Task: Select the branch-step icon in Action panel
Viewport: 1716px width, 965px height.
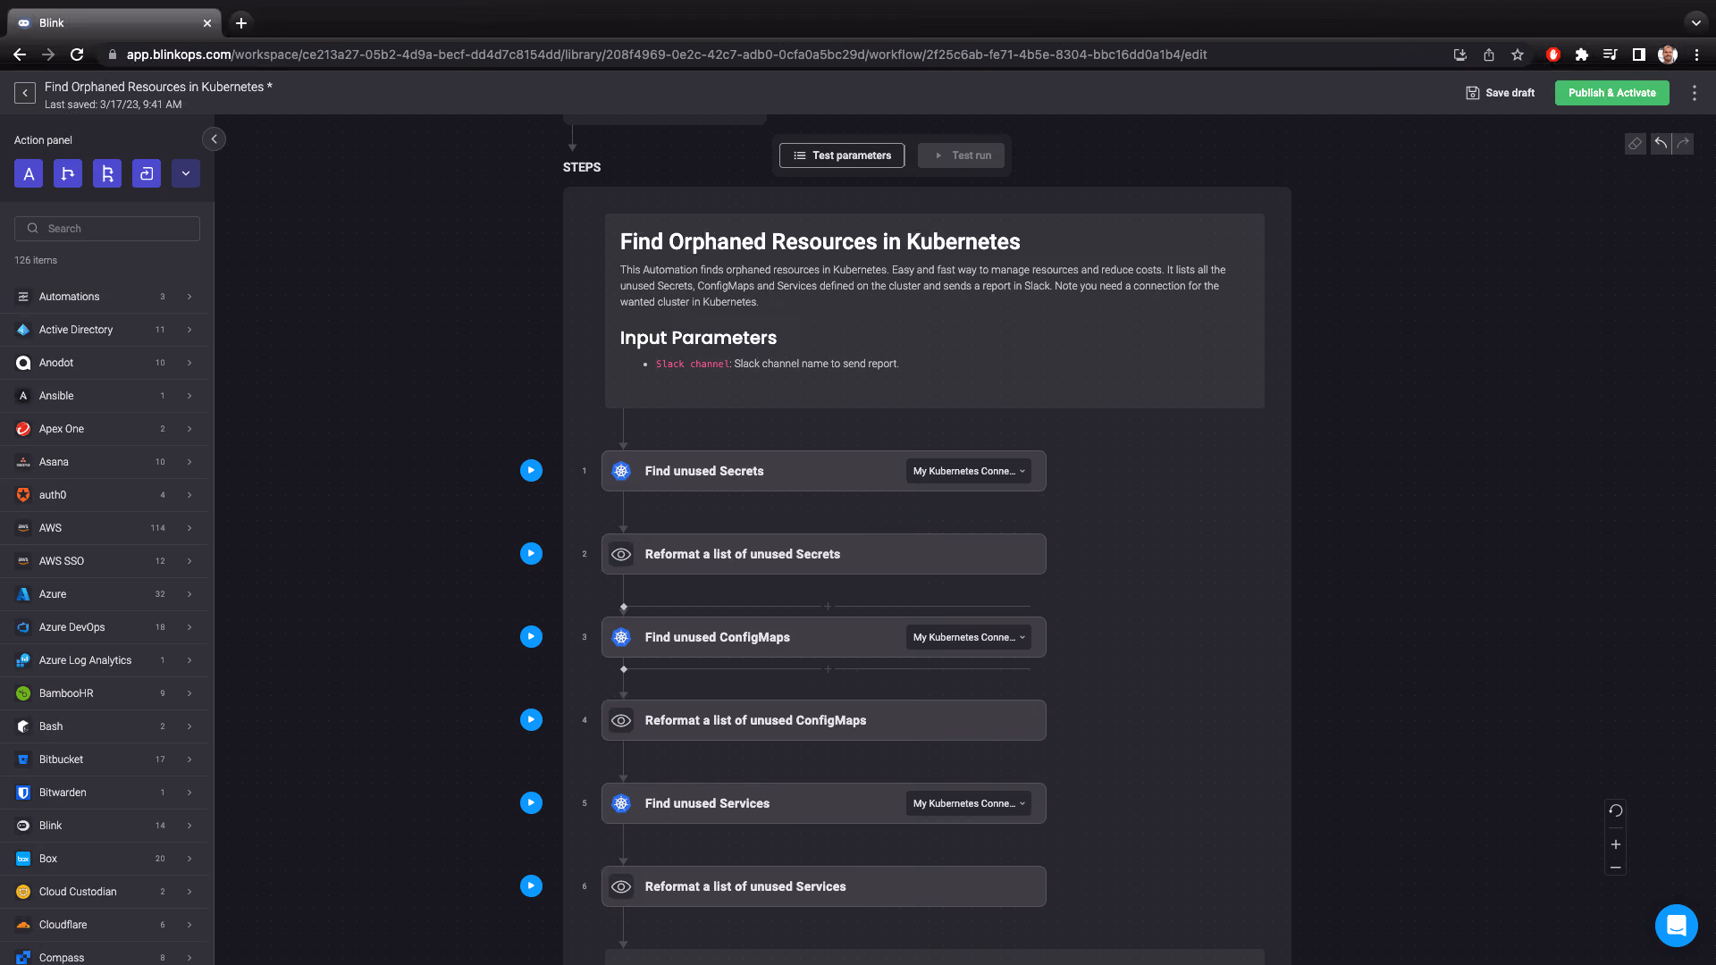Action: 68,173
